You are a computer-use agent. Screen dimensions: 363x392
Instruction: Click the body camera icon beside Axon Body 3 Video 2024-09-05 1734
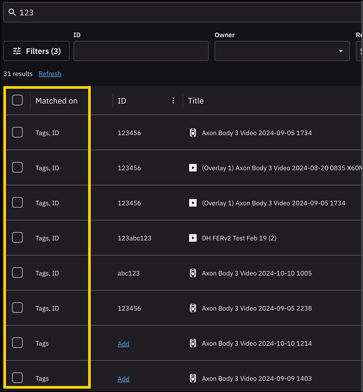pos(193,133)
